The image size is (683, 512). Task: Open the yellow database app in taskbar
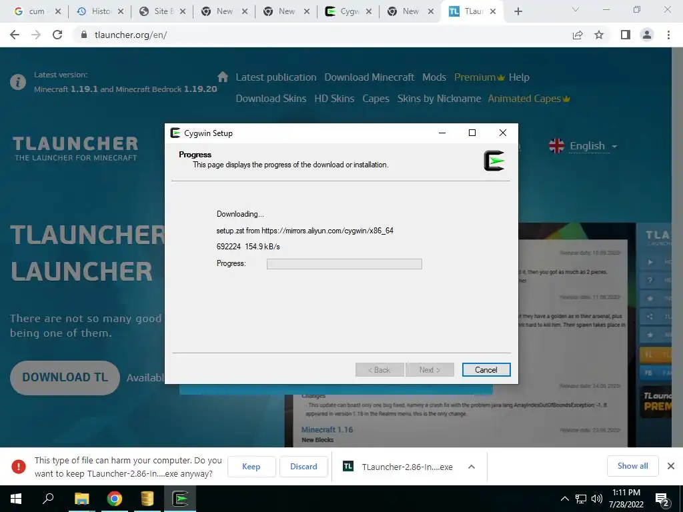pyautogui.click(x=147, y=499)
